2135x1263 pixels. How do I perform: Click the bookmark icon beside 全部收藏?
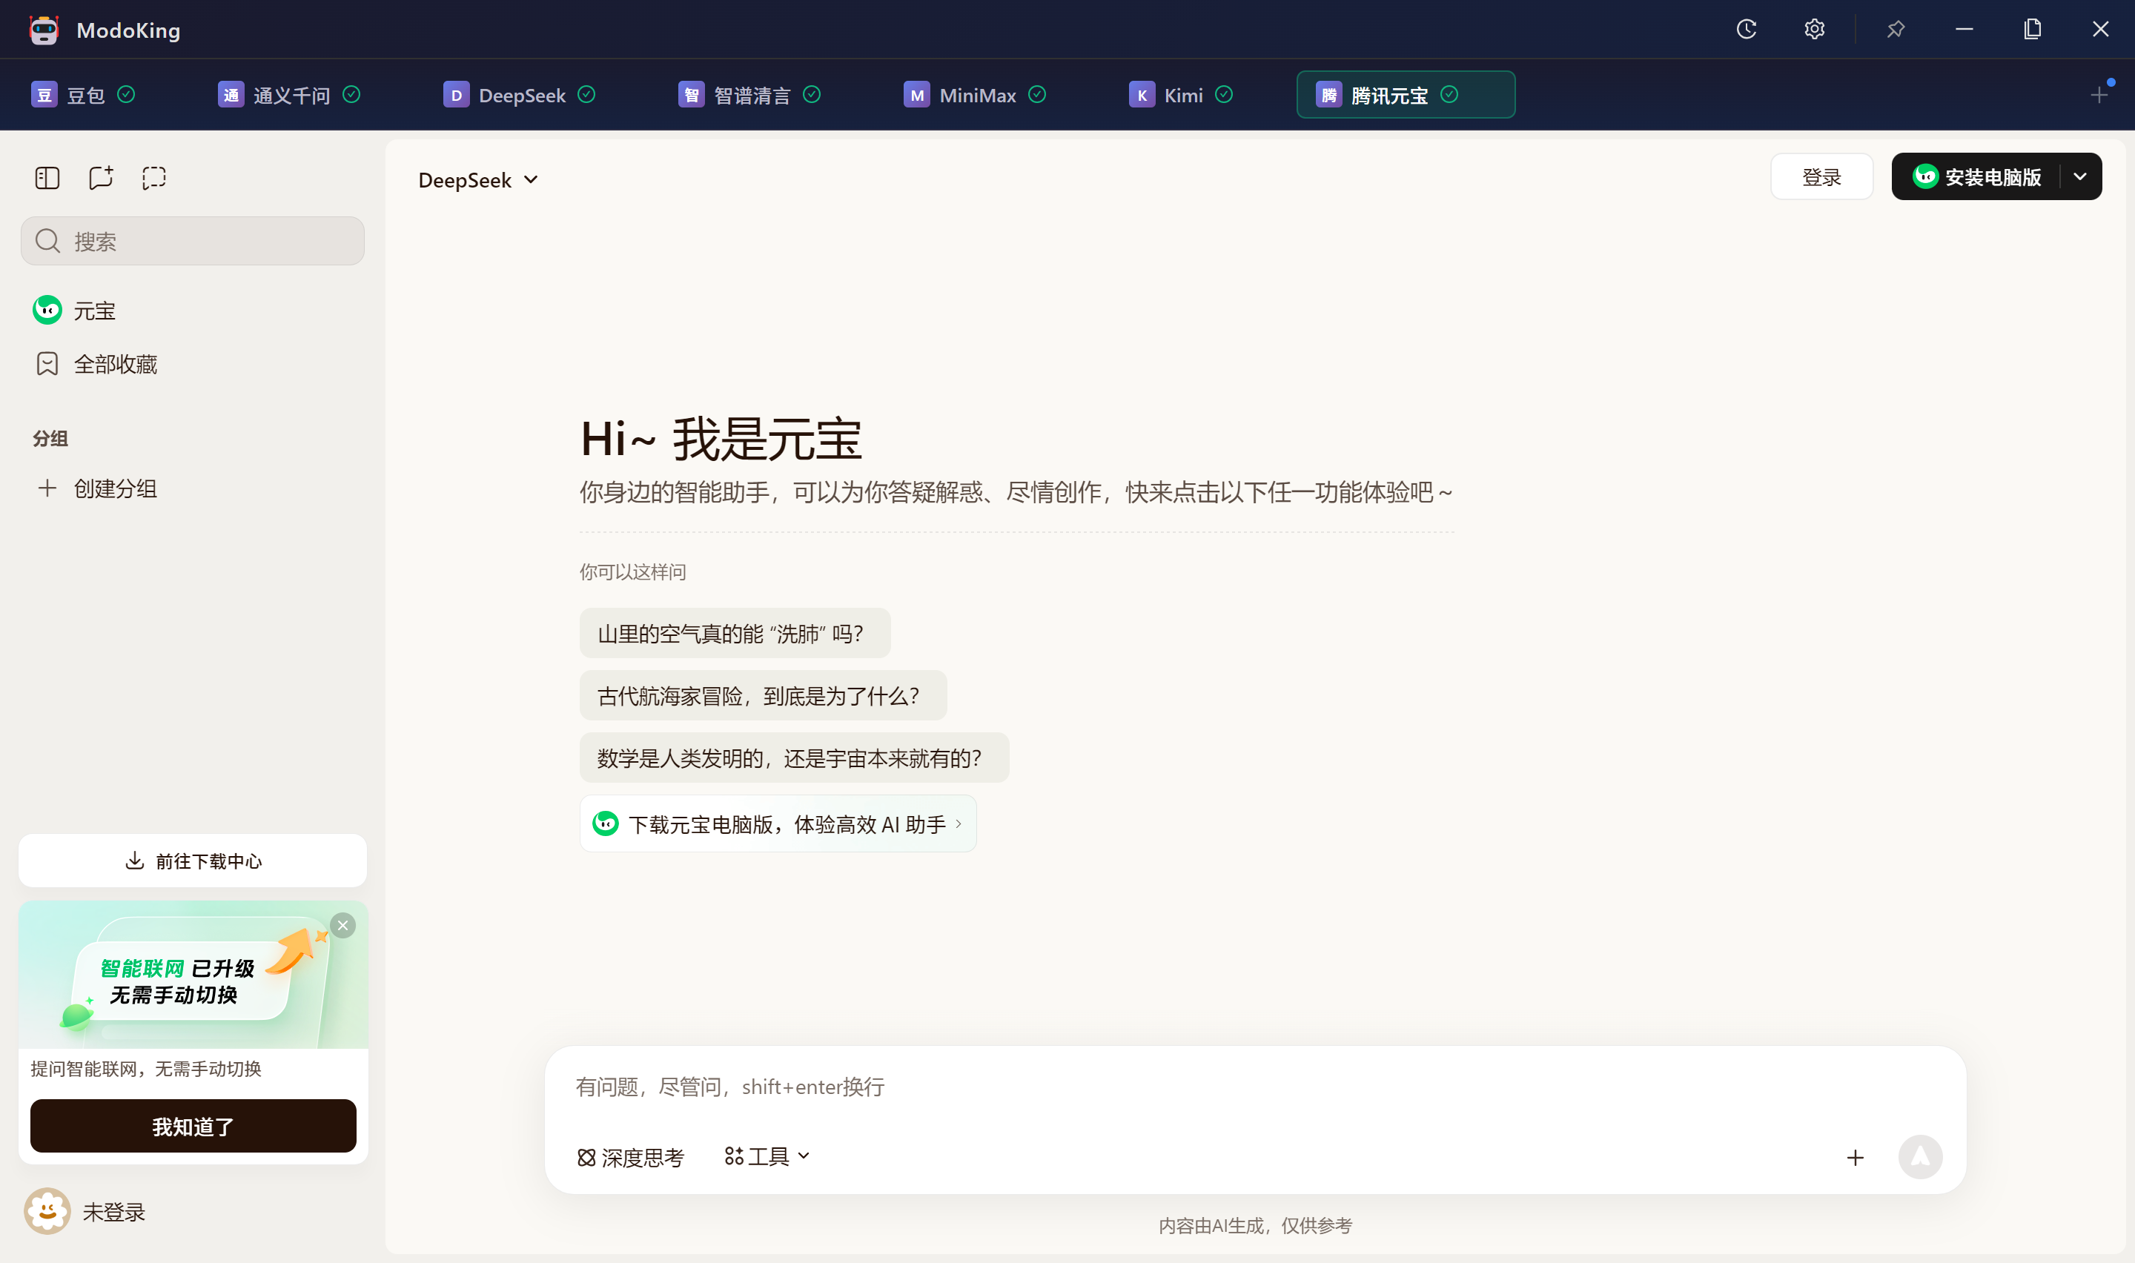[47, 364]
